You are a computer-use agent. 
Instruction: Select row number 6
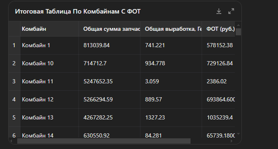[14, 135]
